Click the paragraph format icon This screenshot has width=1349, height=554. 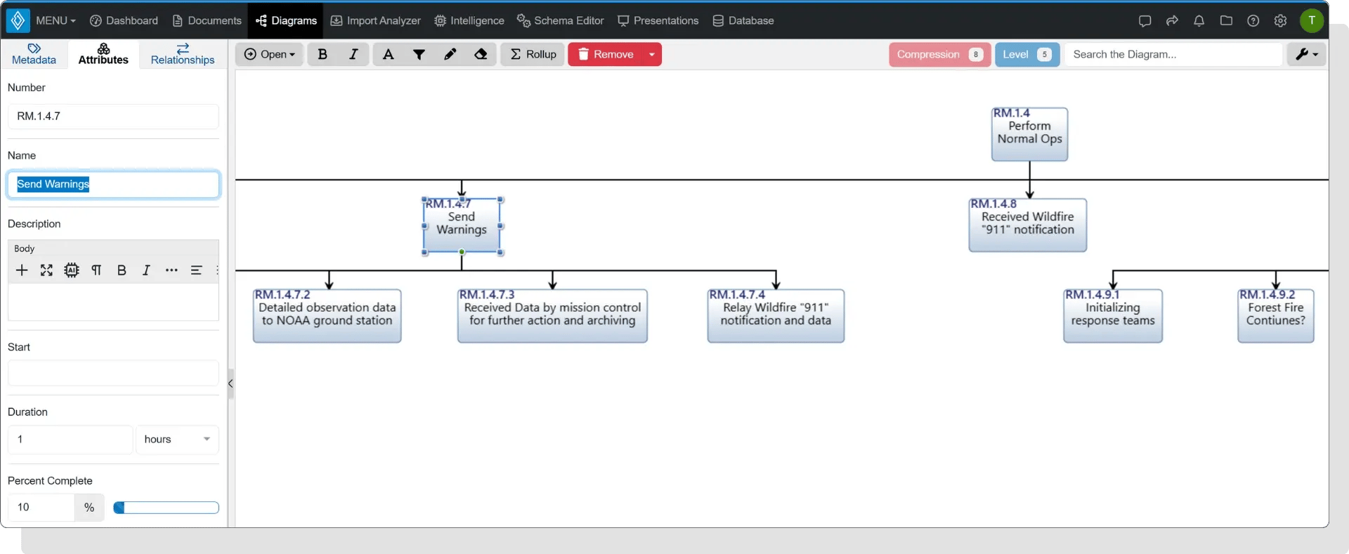click(x=96, y=270)
